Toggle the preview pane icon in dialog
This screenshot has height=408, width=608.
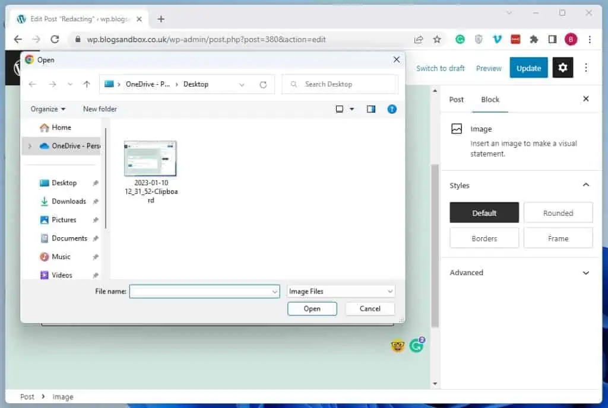tap(371, 109)
